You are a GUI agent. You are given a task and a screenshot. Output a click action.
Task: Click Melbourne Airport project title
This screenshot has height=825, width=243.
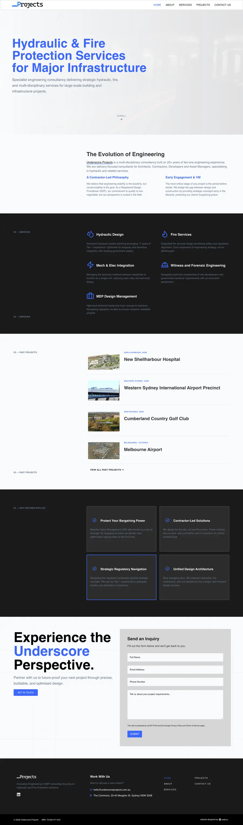143,449
